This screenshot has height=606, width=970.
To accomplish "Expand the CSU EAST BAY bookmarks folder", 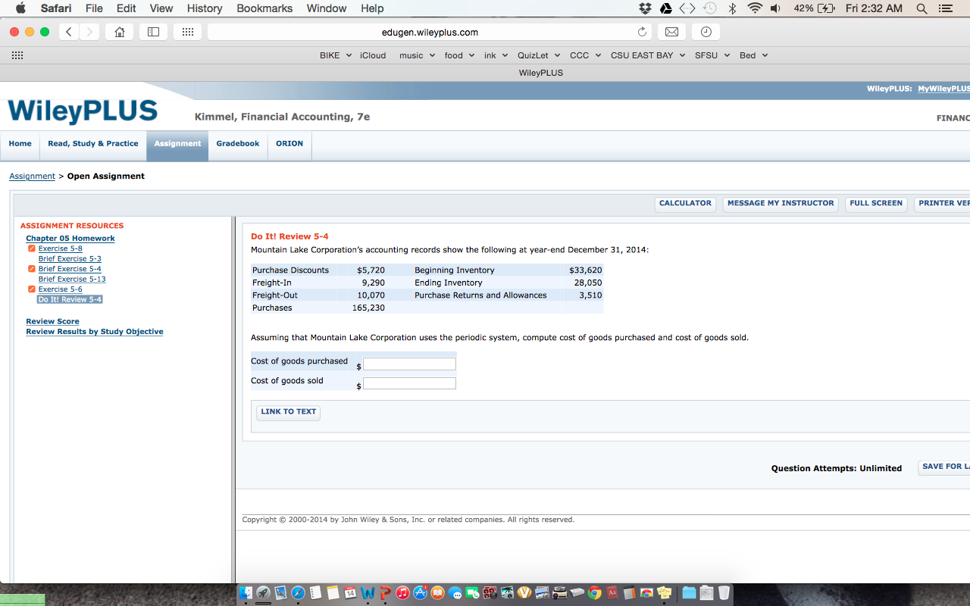I will pyautogui.click(x=648, y=55).
